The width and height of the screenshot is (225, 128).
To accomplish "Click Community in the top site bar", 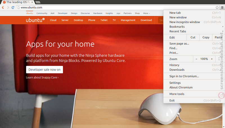I will tap(42, 13).
